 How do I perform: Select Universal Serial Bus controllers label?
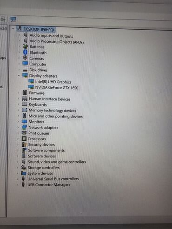tap(53, 179)
